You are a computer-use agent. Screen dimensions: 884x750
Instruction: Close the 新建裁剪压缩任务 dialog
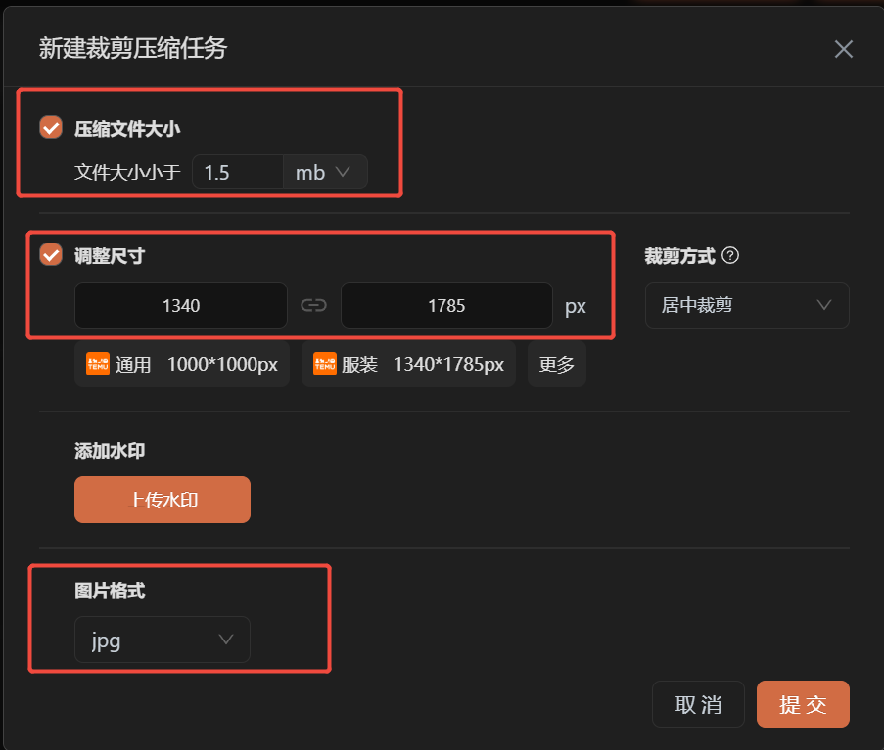(x=844, y=49)
